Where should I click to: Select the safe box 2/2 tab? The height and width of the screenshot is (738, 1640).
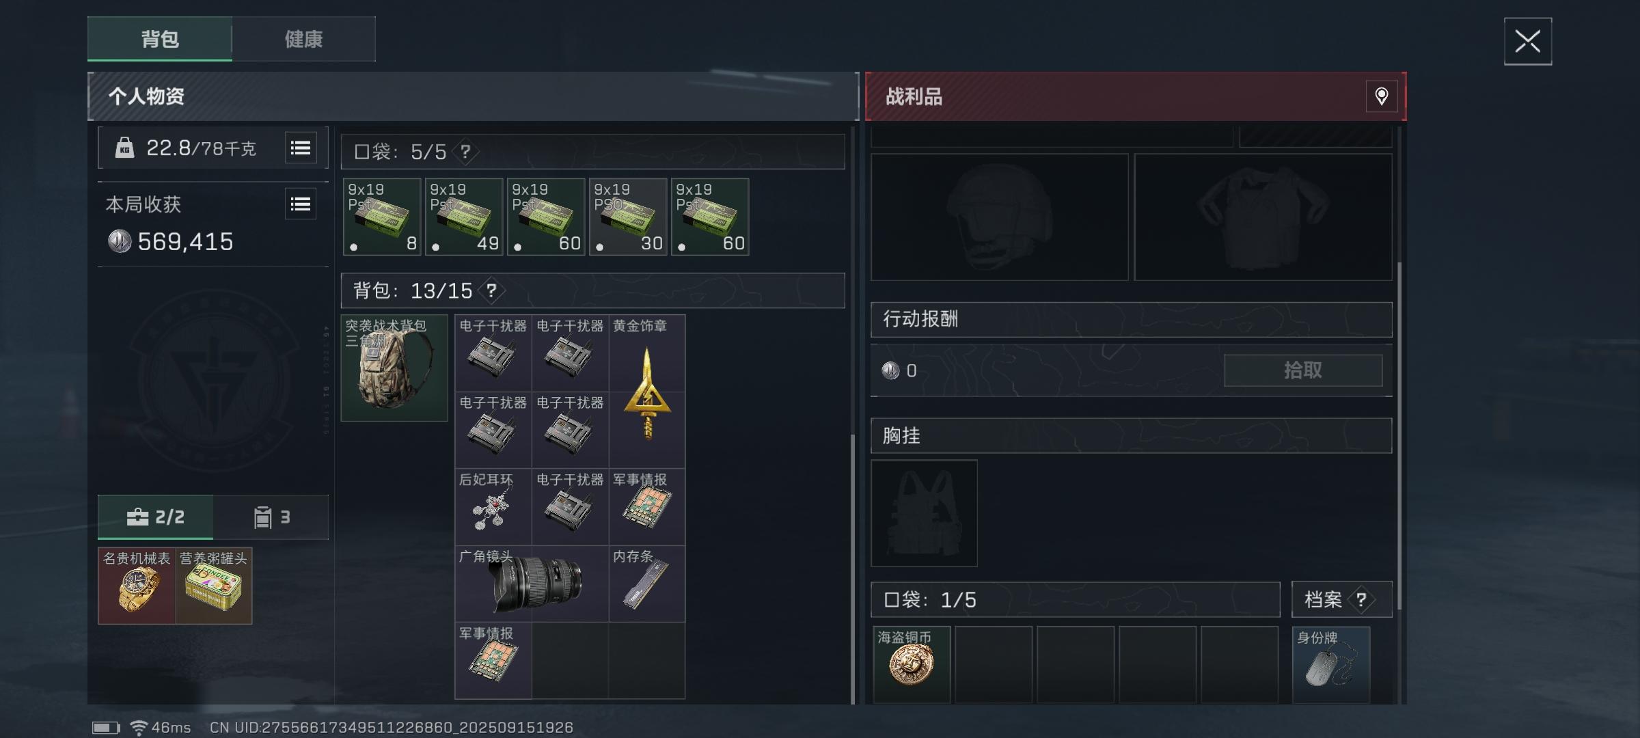click(156, 517)
